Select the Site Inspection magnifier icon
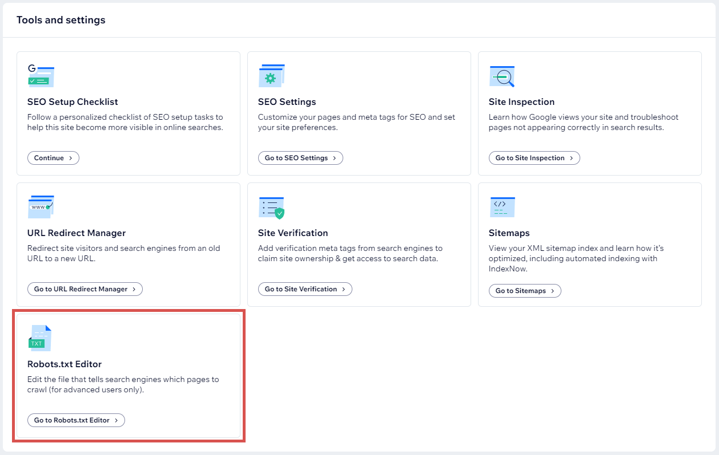Screen dimensions: 719x455 (x=502, y=75)
